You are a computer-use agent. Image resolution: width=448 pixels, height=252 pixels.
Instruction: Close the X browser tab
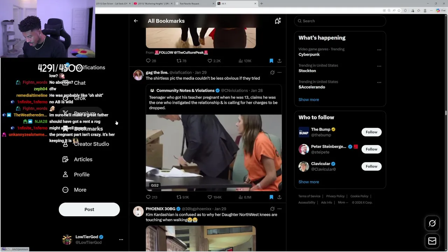coord(255,3)
